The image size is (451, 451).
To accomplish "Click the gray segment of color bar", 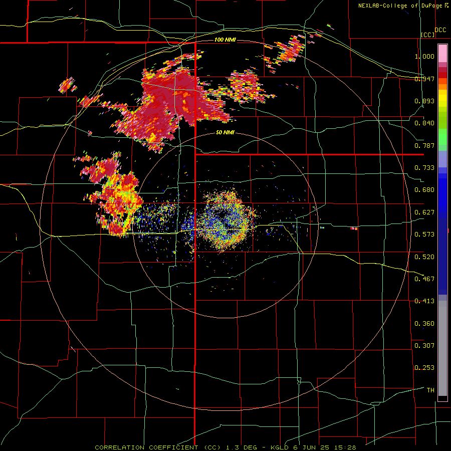I will pos(442,348).
